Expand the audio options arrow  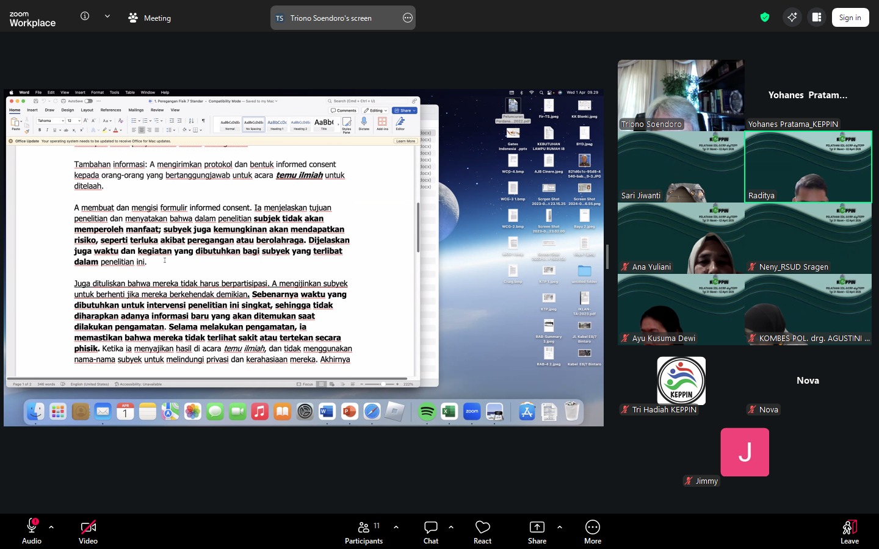click(x=51, y=527)
